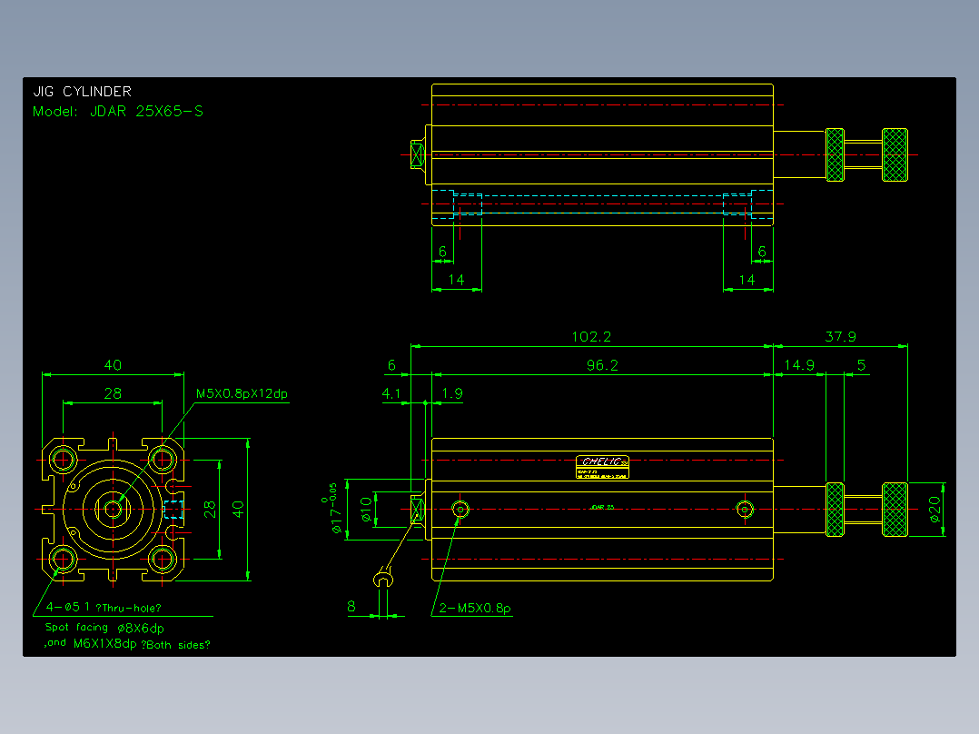The height and width of the screenshot is (734, 979).
Task: Click the 2-M5X0.8p port annotation
Action: point(474,608)
